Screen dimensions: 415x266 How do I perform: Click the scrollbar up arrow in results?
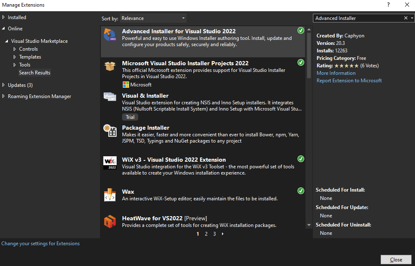click(309, 30)
